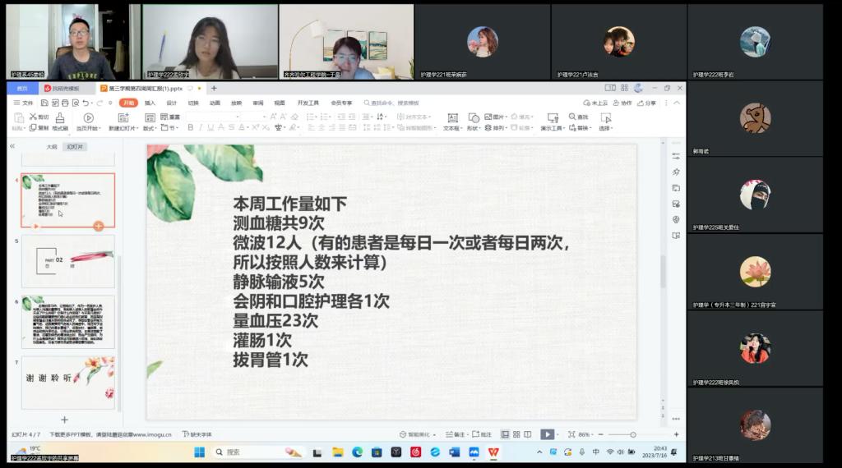Click the zoom slider in status bar
Screen dimensions: 842x468
(633, 434)
